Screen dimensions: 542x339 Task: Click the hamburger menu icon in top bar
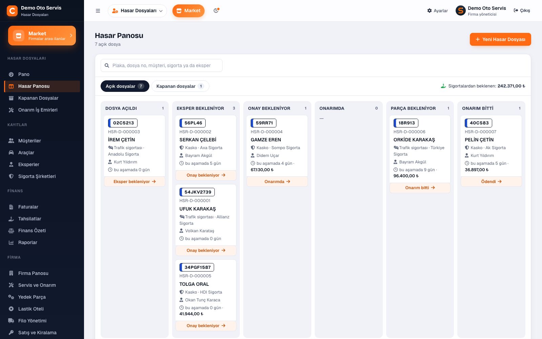click(98, 11)
